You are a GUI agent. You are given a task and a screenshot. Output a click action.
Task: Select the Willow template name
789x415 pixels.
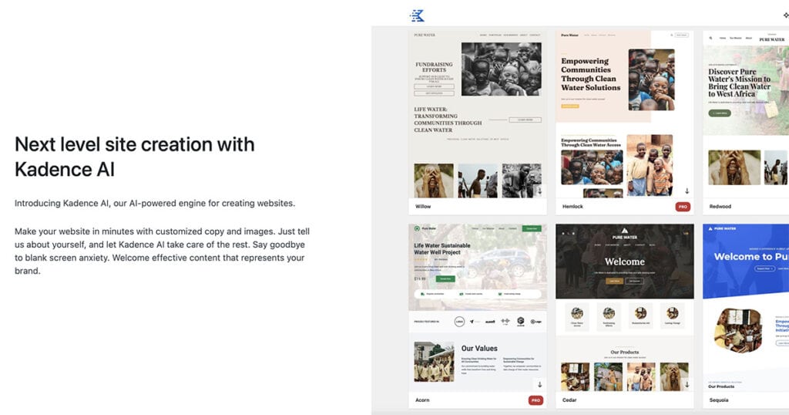(x=423, y=207)
